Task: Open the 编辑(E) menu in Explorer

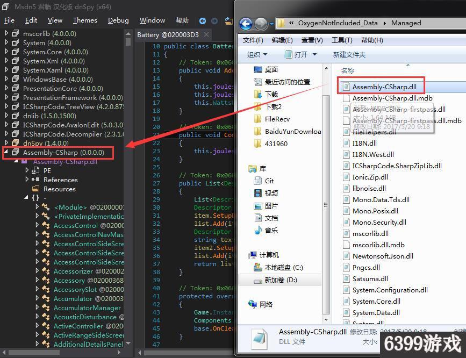Action: pyautogui.click(x=282, y=40)
